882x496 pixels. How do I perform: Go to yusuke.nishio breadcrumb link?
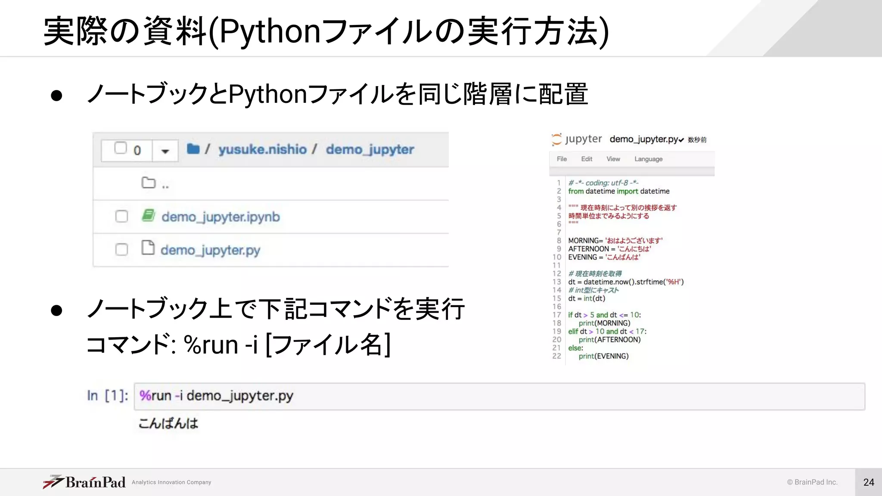click(262, 149)
